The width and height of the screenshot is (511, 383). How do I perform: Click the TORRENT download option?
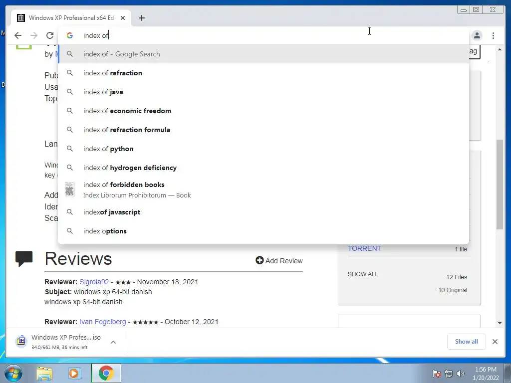[364, 248]
